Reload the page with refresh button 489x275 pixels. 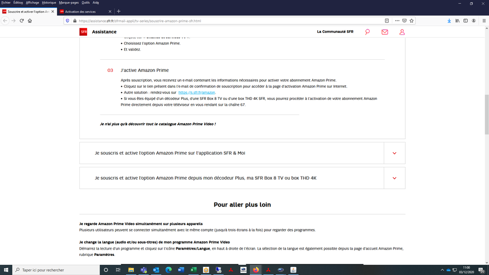pos(22,21)
